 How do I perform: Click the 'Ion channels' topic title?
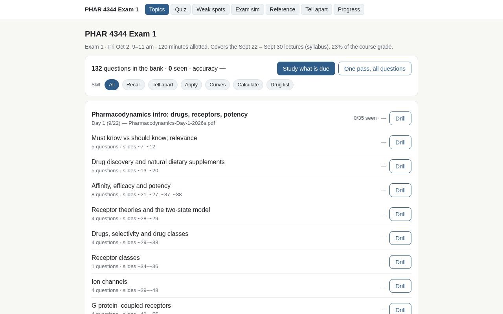click(109, 282)
